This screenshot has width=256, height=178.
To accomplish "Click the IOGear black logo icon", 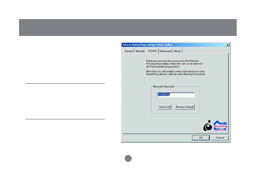I will point(208,126).
